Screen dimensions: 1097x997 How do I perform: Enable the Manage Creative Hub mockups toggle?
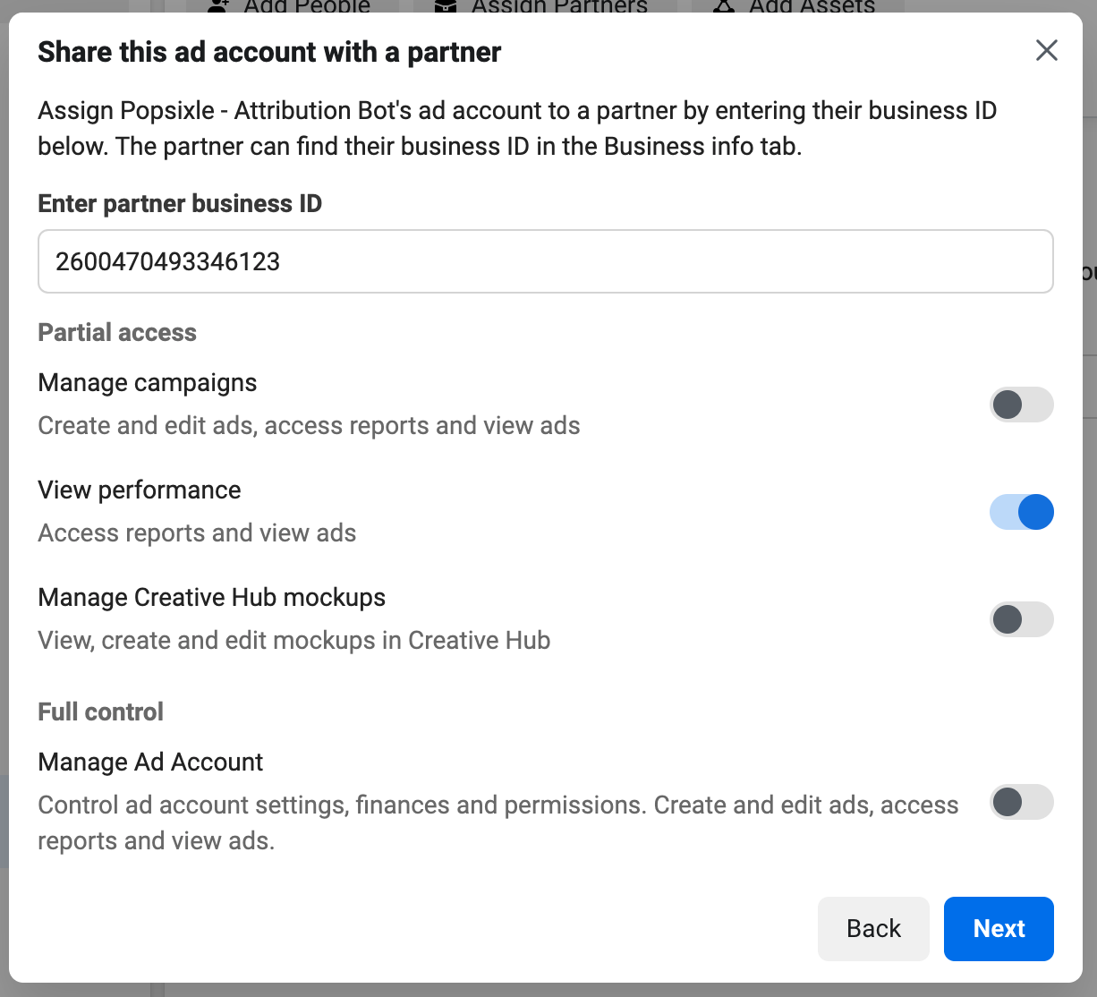(1021, 619)
